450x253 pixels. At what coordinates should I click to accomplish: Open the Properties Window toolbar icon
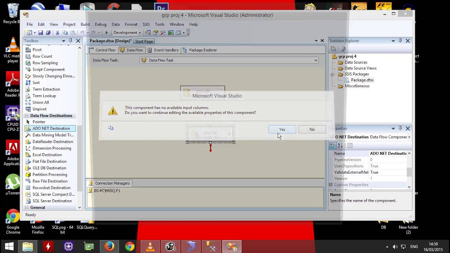[155, 33]
